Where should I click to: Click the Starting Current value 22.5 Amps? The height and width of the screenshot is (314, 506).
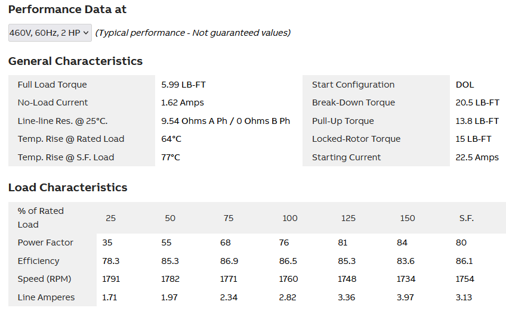point(477,157)
